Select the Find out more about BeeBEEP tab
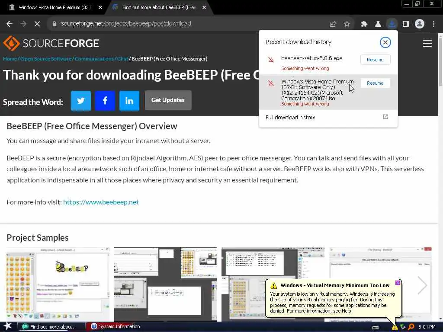 pos(159,7)
